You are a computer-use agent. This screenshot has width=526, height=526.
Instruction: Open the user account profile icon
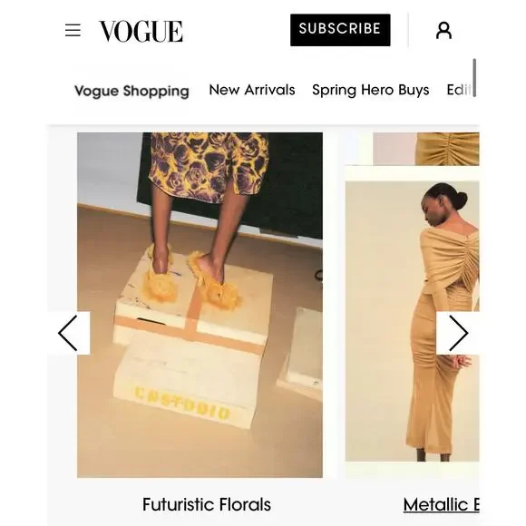point(443,31)
